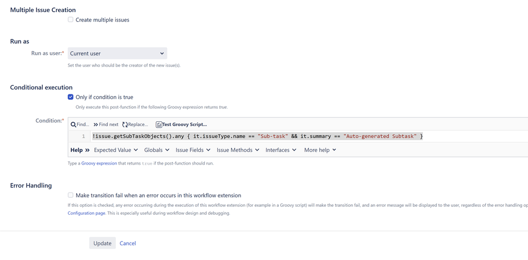Open the Issue Fields help menu
This screenshot has height=260, width=528.
pos(193,150)
